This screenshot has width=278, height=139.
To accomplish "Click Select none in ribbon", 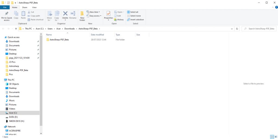I will [x=134, y=16].
